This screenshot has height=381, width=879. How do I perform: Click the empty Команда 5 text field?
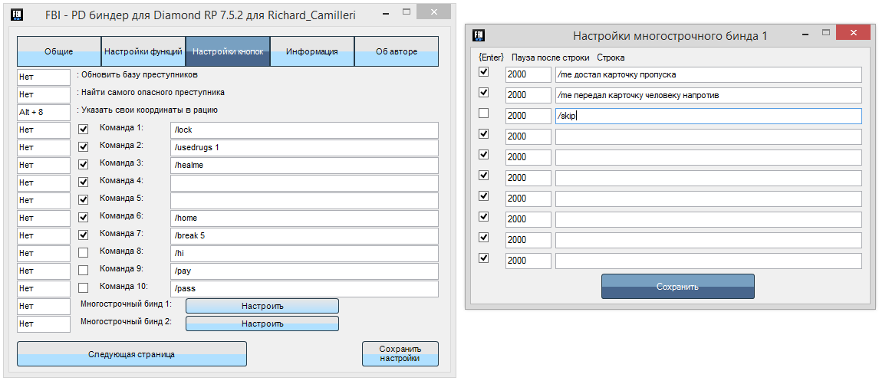[x=304, y=201]
